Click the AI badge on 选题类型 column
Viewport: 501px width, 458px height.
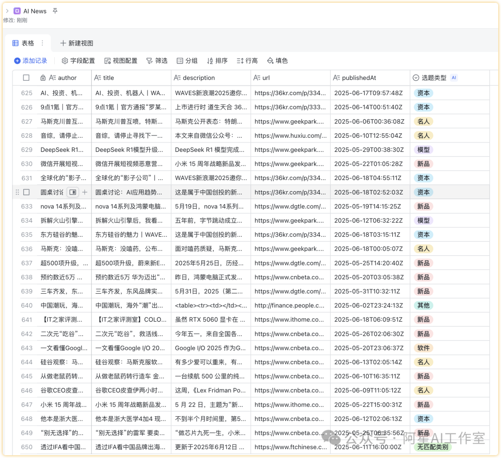[x=454, y=77]
